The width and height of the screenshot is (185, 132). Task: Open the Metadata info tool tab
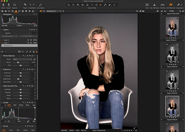pyautogui.click(x=26, y=11)
